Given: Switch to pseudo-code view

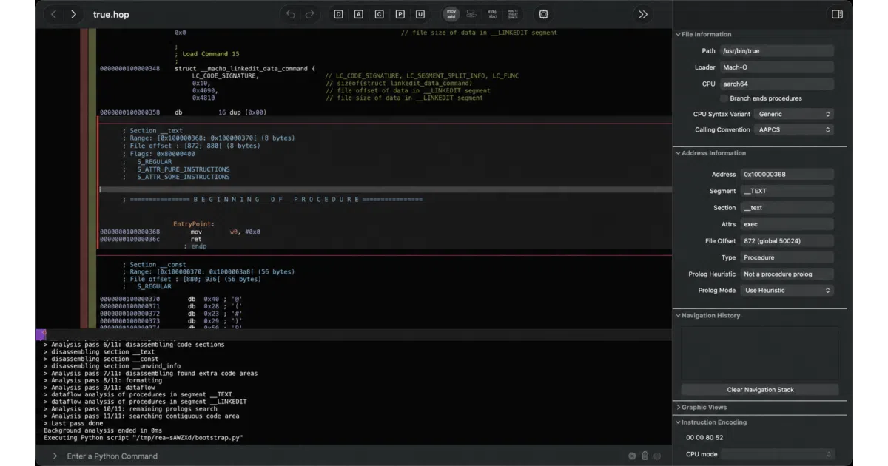Looking at the screenshot, I should [492, 14].
